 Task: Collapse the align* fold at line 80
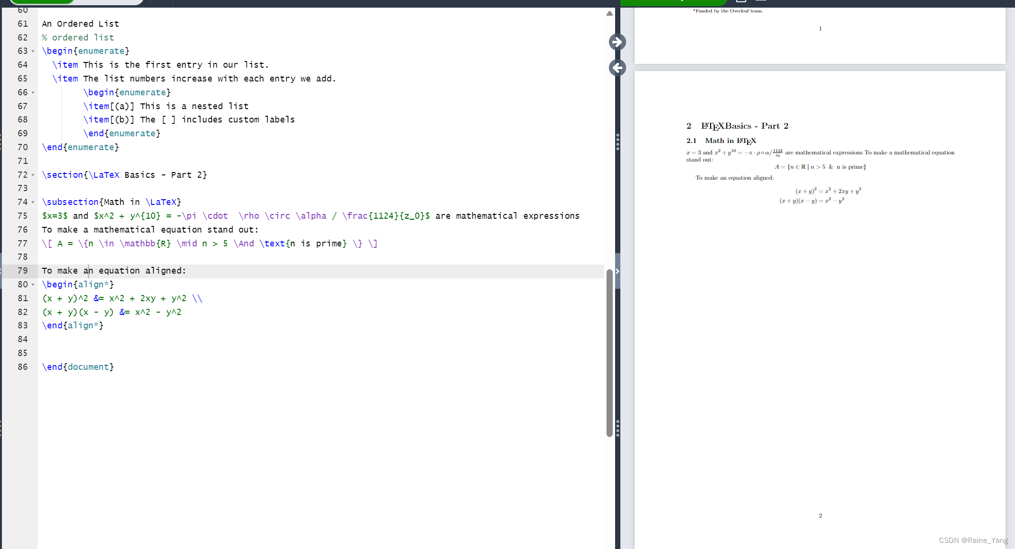pos(33,285)
